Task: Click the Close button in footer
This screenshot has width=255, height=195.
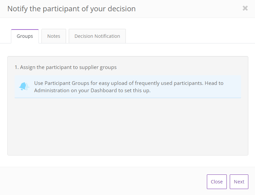Action: coord(216,182)
